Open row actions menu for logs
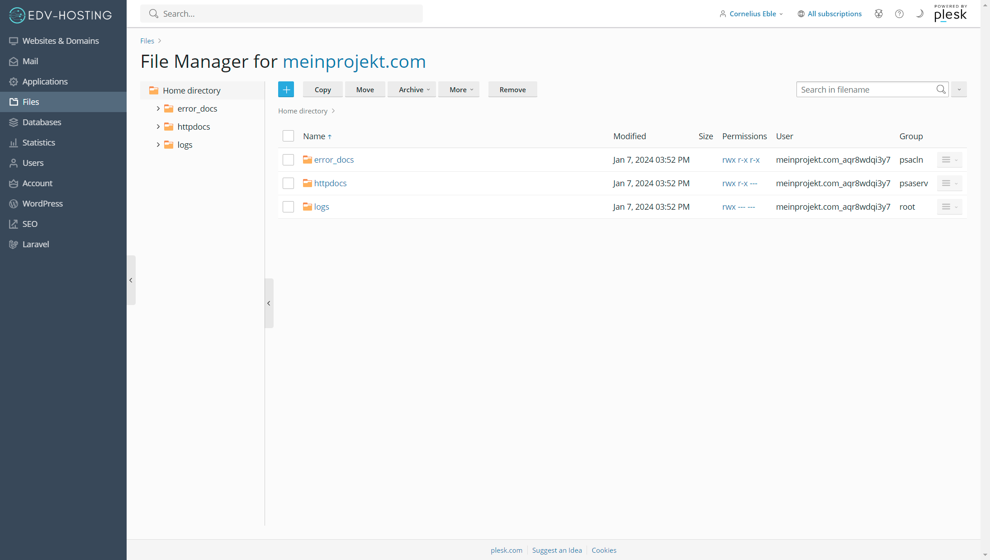Image resolution: width=990 pixels, height=560 pixels. click(949, 207)
